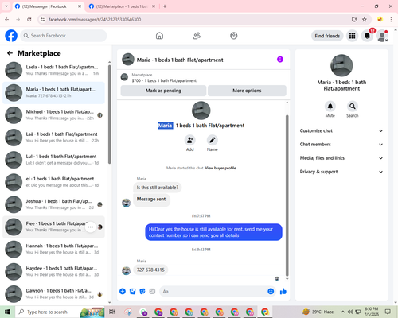The width and height of the screenshot is (398, 318).
Task: Click the 727 678 4315 message bubble
Action: (150, 270)
